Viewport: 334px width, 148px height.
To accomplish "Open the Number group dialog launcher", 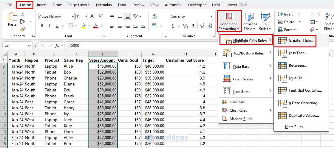I will coord(213,36).
